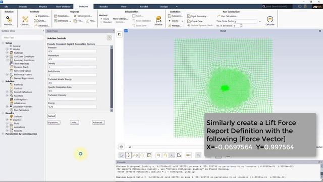Expand the Boundary Conditions node

tap(7, 60)
